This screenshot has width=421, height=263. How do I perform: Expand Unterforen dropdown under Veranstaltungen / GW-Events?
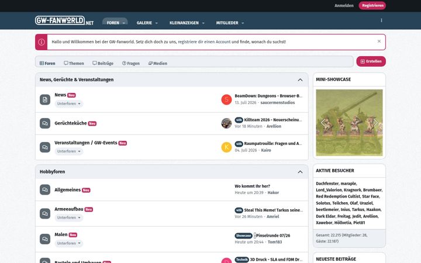pyautogui.click(x=69, y=151)
